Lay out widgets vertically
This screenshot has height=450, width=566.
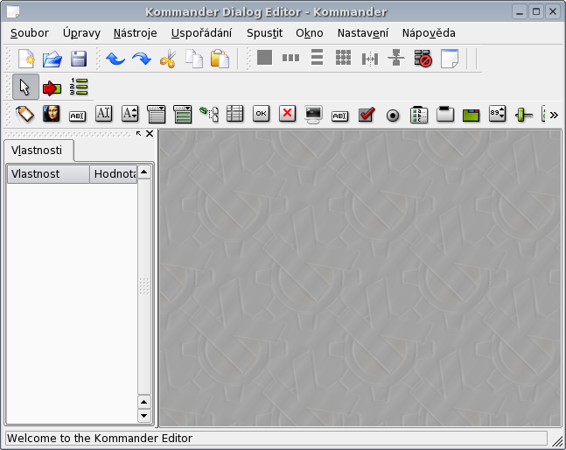(317, 58)
